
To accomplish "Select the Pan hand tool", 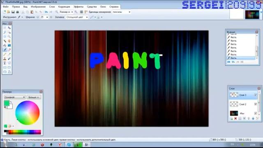I will [x=9, y=41].
